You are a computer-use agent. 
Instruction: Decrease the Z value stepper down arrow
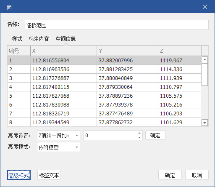pyautogui.click(x=139, y=137)
